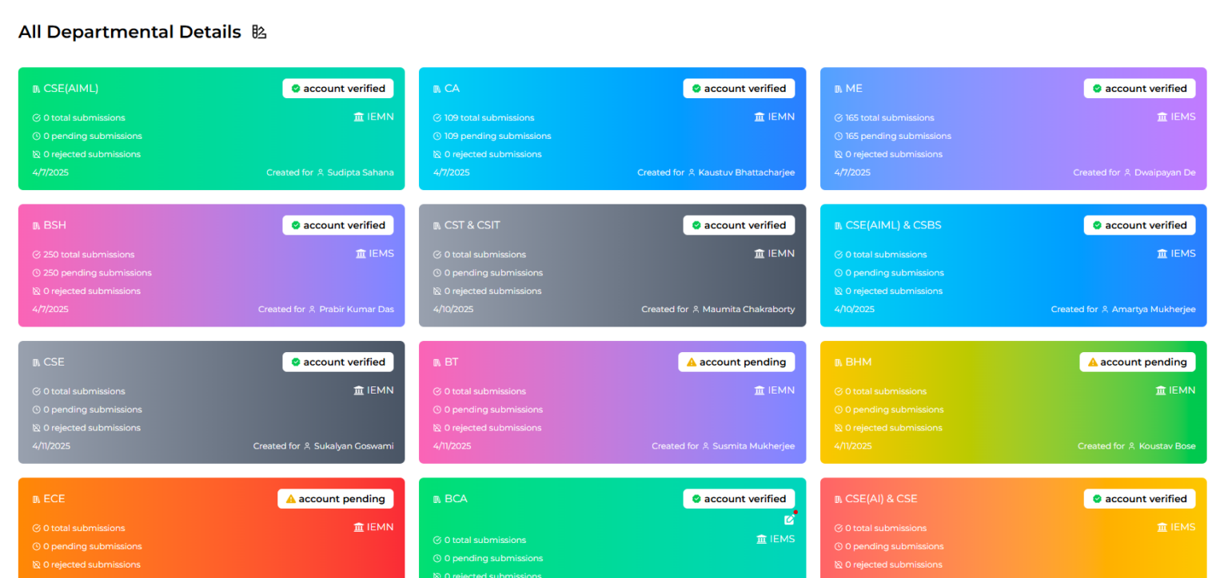
Task: Click the name Susmita Mukherjee
Action: [754, 446]
